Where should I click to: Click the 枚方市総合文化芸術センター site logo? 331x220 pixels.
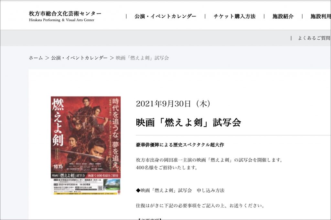[x=65, y=14]
